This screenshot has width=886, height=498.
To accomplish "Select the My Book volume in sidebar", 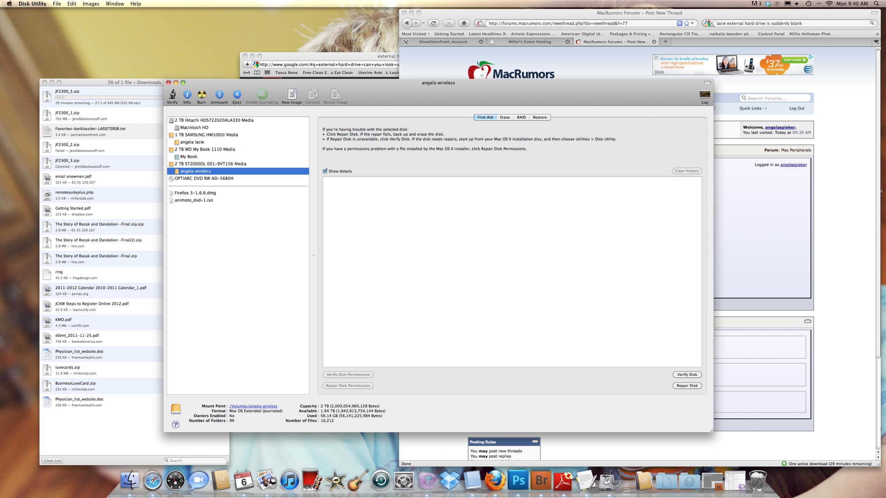I will coord(189,156).
